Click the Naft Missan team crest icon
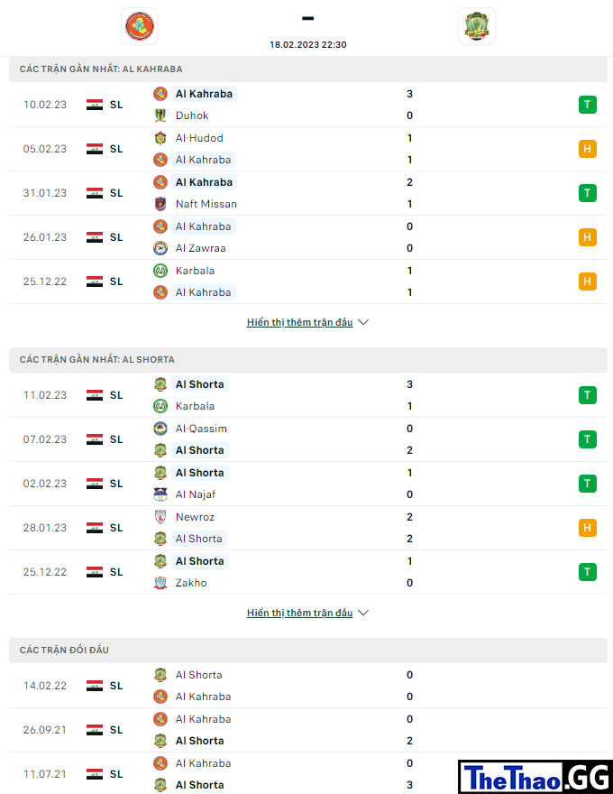 160,204
